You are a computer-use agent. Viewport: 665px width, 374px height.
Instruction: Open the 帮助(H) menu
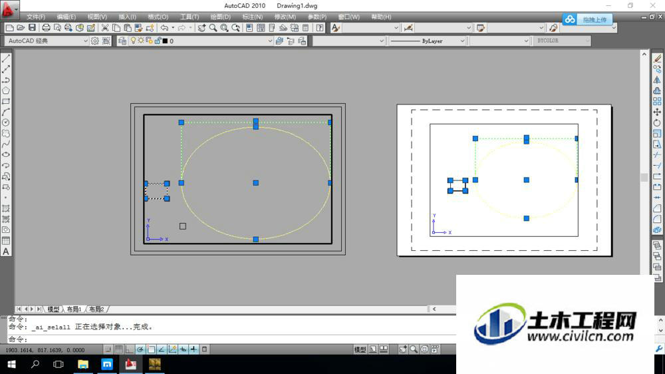point(381,17)
